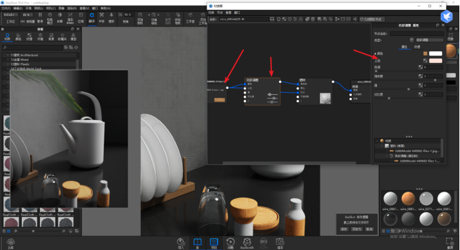The height and width of the screenshot is (250, 460).
Task: Toggle texture icon on the Value row
Action: (x=420, y=85)
